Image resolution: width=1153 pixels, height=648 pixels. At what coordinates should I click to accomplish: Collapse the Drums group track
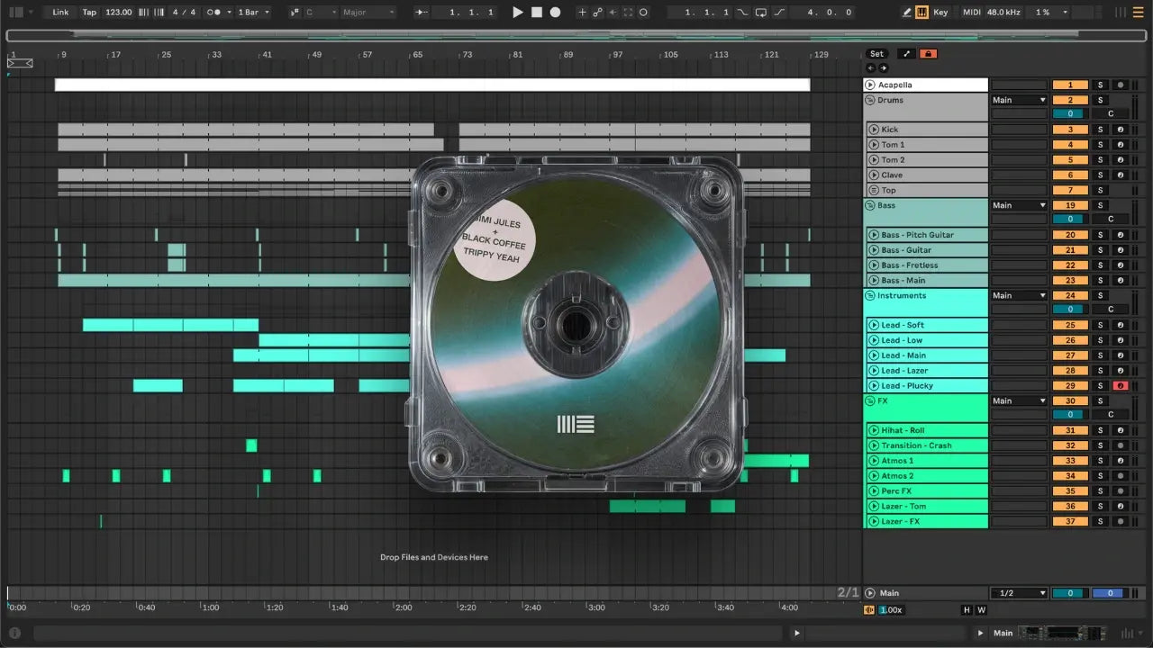[870, 100]
